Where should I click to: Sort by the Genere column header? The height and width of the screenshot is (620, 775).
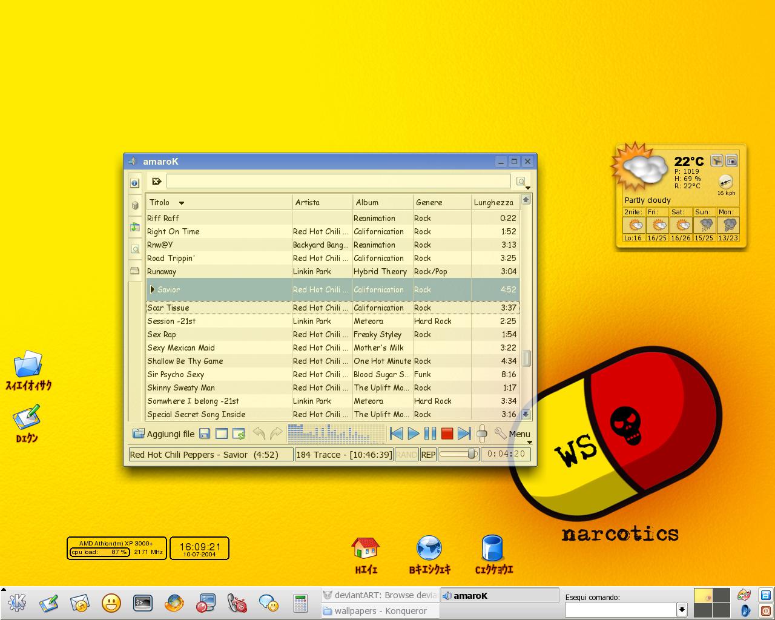442,202
